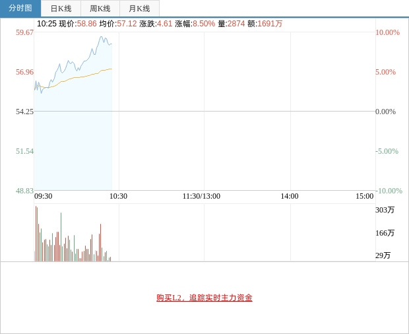Click the 涨幅 8.50% value in header

[204, 24]
